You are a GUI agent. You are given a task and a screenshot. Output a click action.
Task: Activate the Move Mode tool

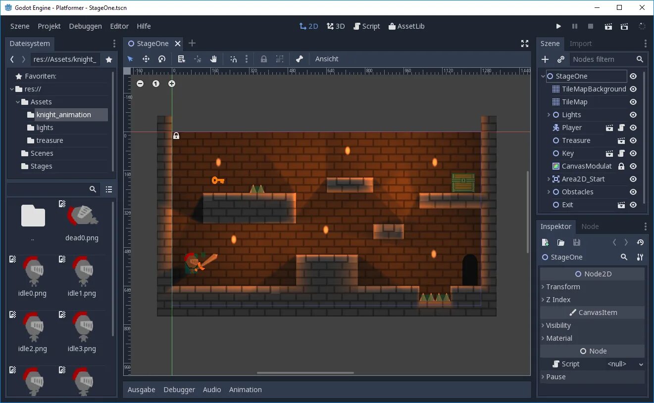[x=146, y=59]
